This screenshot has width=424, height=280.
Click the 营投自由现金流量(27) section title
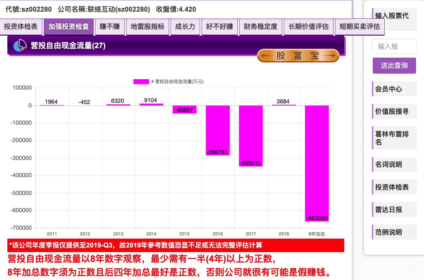click(x=68, y=46)
